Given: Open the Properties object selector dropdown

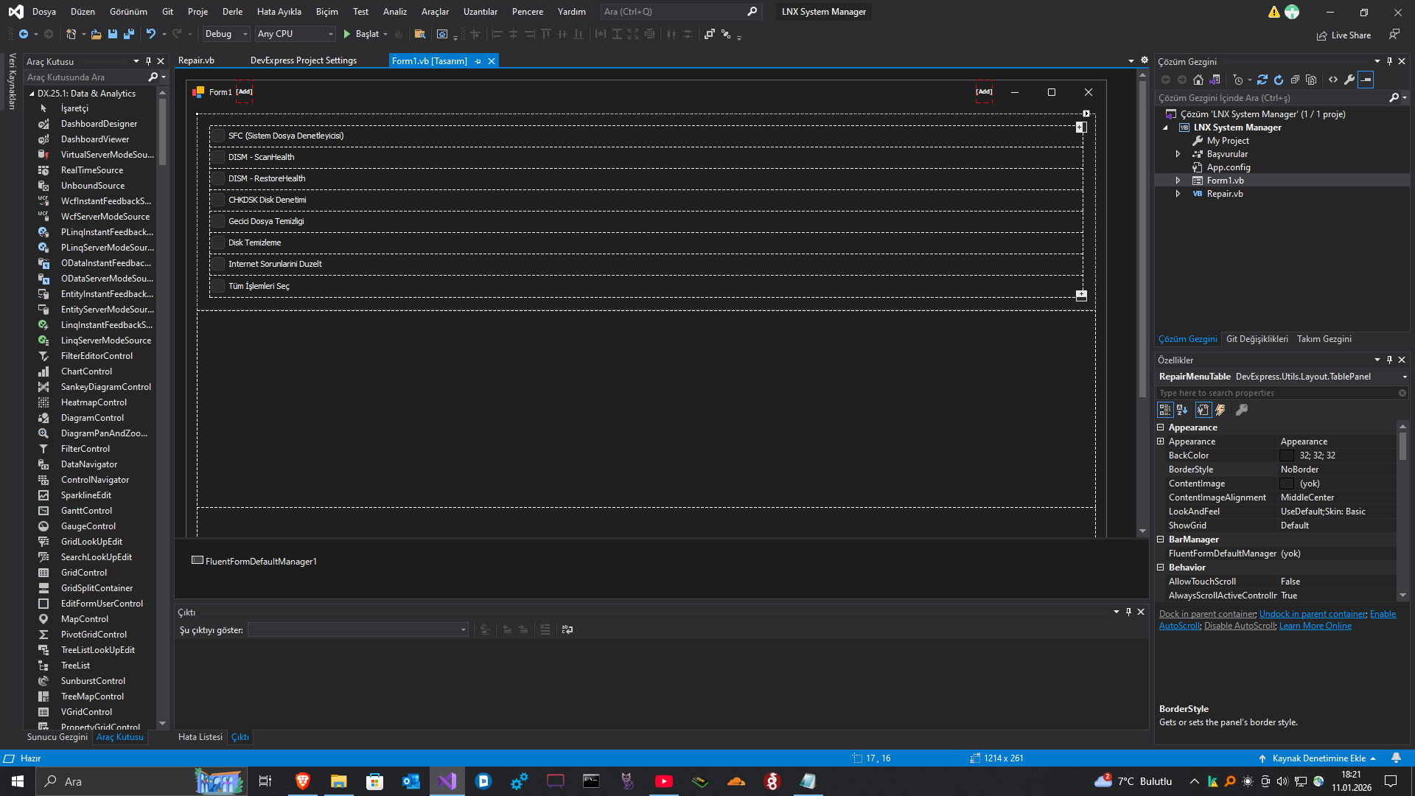Looking at the screenshot, I should (x=1405, y=377).
